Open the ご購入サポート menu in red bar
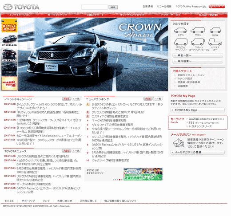231x216 pixels. click(x=95, y=15)
